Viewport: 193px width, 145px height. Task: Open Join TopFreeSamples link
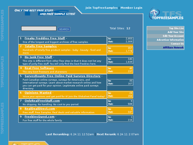pos(102,8)
